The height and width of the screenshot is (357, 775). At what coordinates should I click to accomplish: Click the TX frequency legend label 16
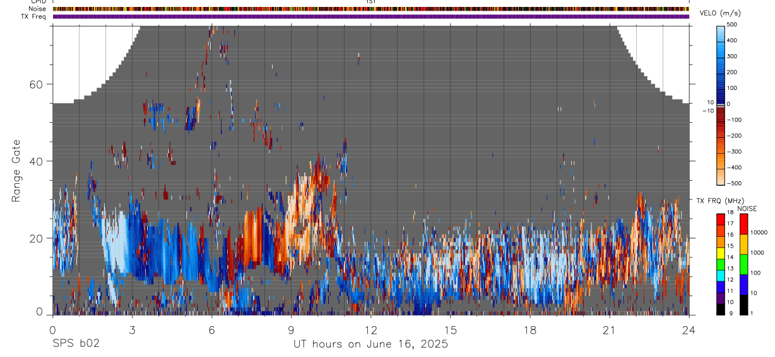pyautogui.click(x=731, y=234)
